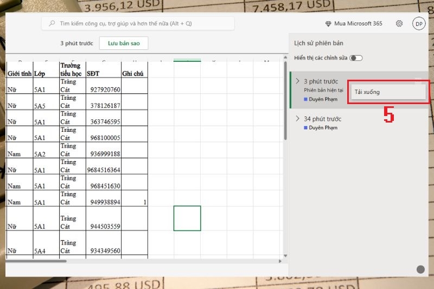Expand the 3 phút trước version
The image size is (434, 289).
pyautogui.click(x=297, y=81)
